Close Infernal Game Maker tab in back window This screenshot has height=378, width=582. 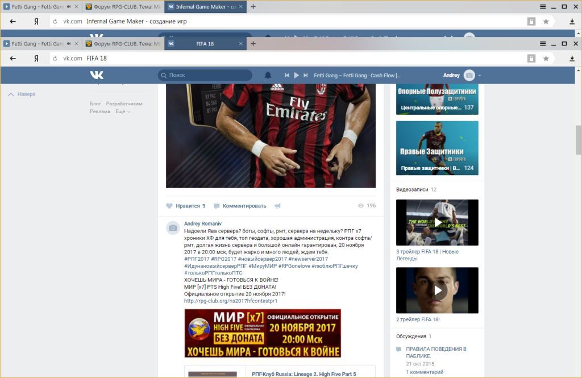pos(240,7)
